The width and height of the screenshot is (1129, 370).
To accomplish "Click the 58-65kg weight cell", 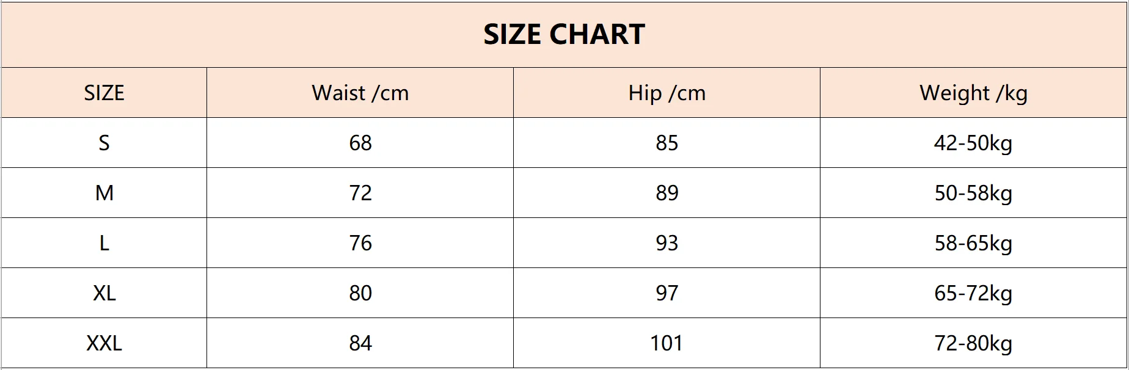I will [973, 243].
